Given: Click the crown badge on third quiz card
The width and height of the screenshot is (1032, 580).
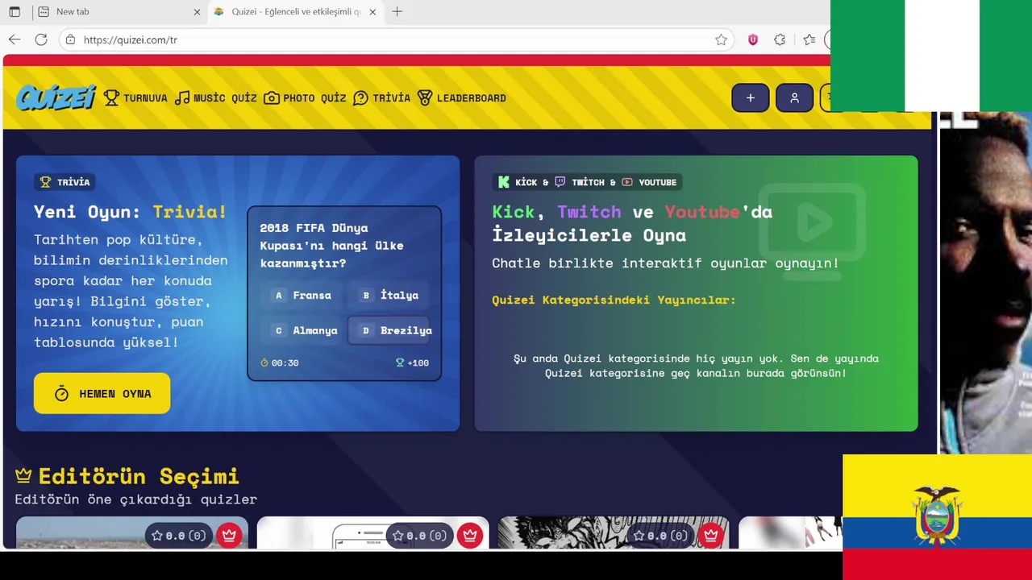Looking at the screenshot, I should [x=710, y=535].
